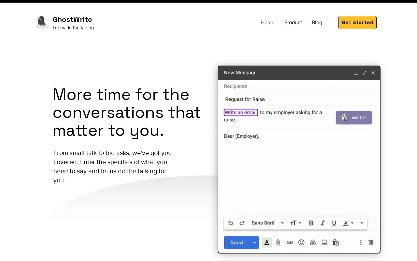This screenshot has width=417, height=261.
Task: Open the Blog nav item
Action: [x=317, y=23]
